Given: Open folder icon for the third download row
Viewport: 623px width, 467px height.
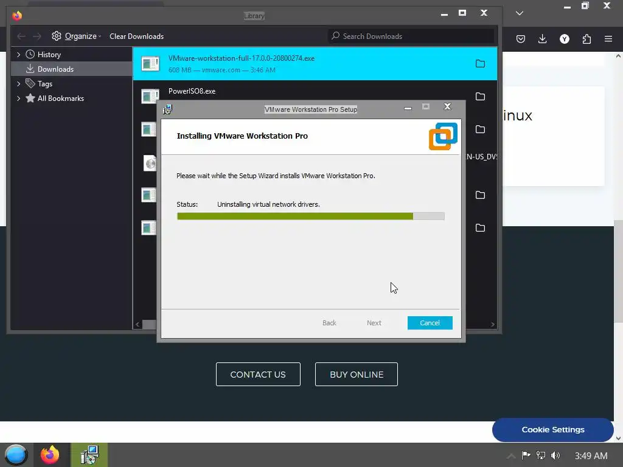Looking at the screenshot, I should (x=480, y=130).
